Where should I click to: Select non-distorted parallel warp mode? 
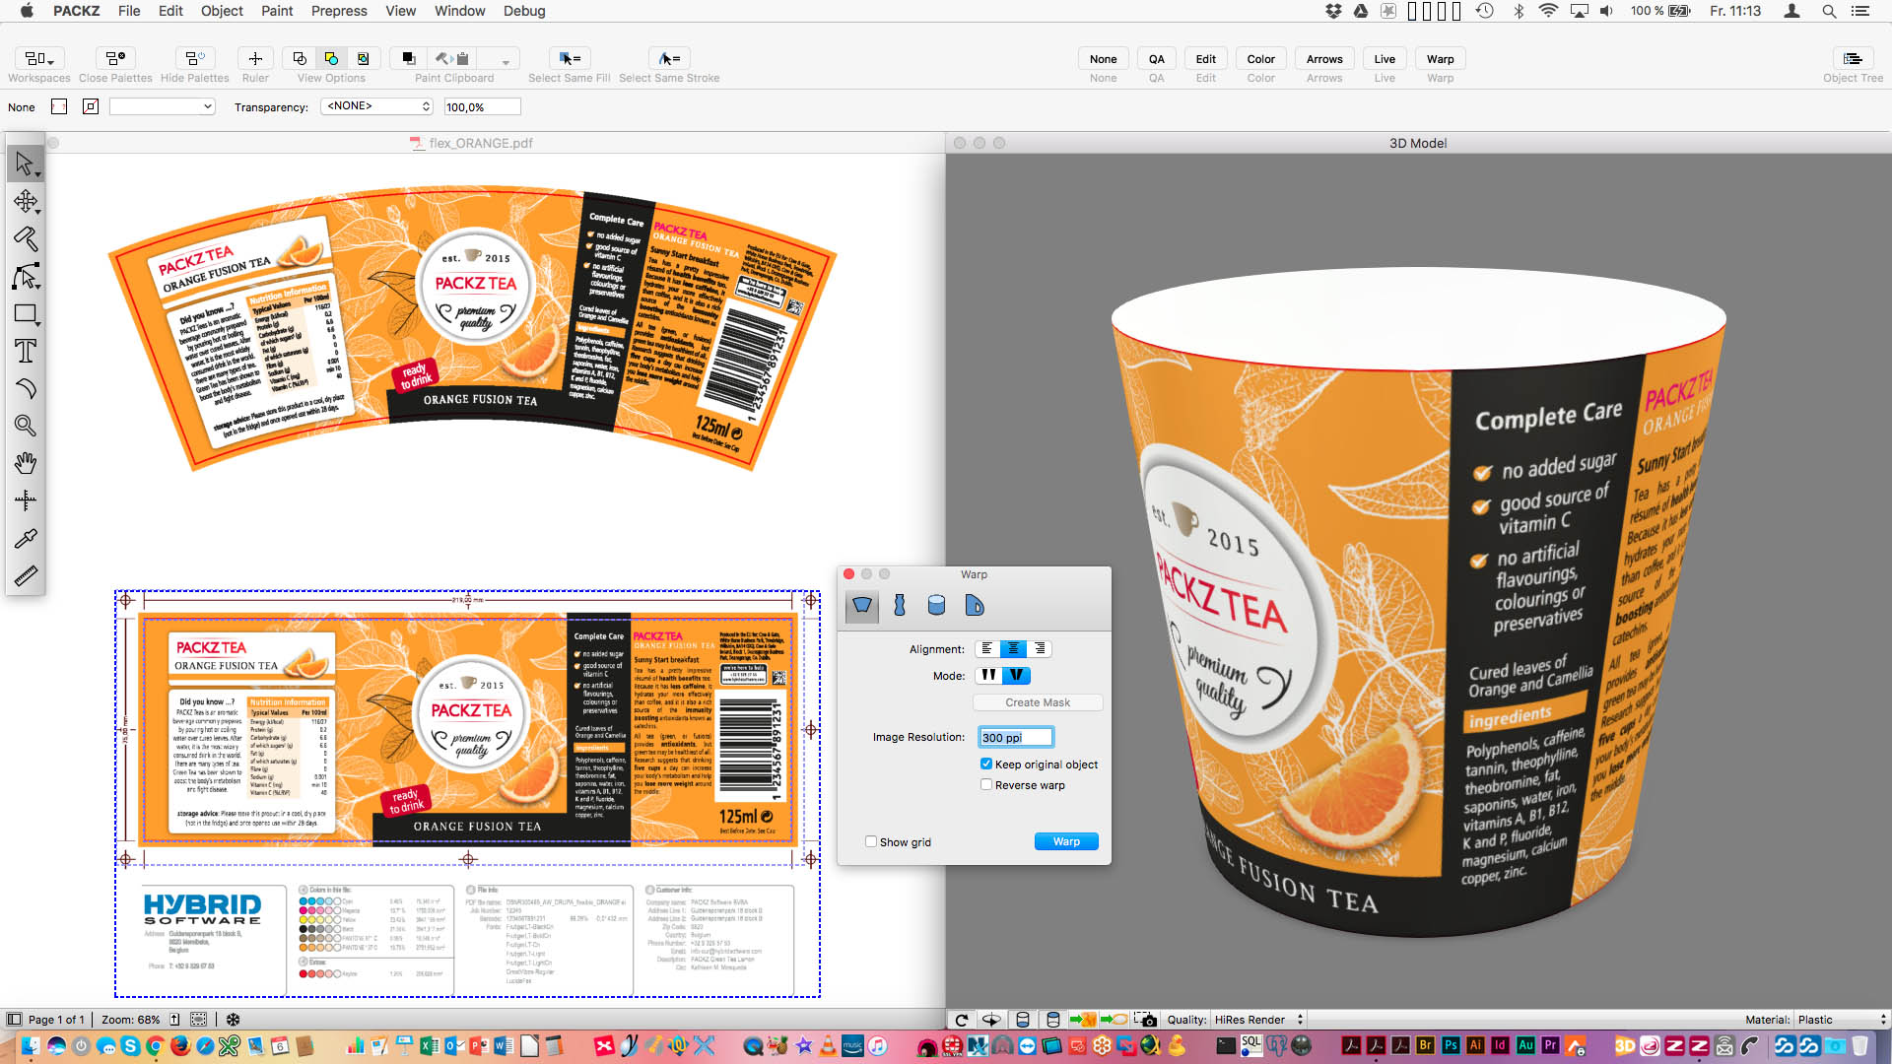click(x=988, y=675)
